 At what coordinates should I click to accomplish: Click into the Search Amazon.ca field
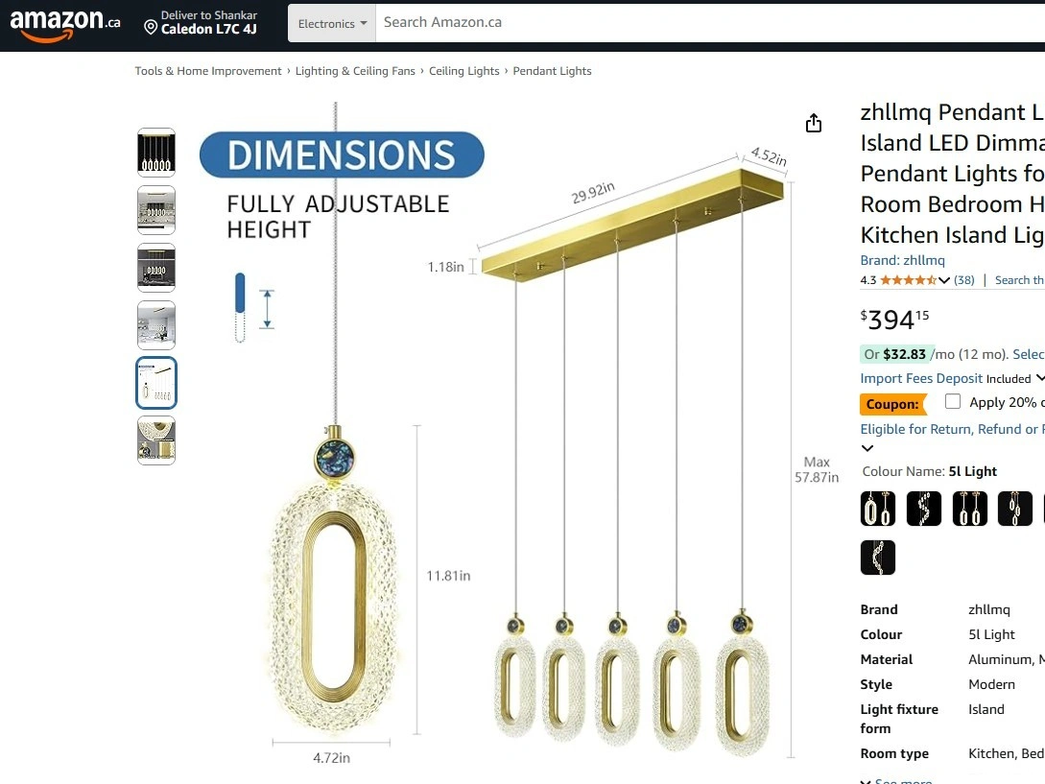click(710, 23)
